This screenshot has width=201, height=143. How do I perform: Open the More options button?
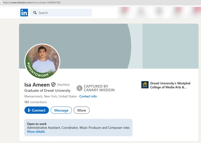(x=82, y=110)
